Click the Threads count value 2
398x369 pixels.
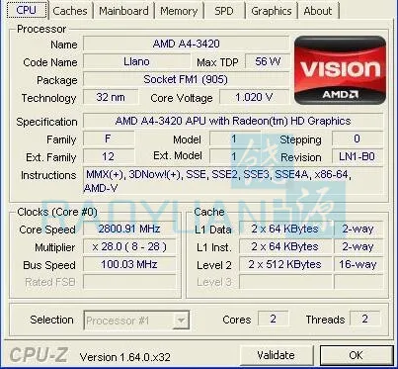point(364,319)
